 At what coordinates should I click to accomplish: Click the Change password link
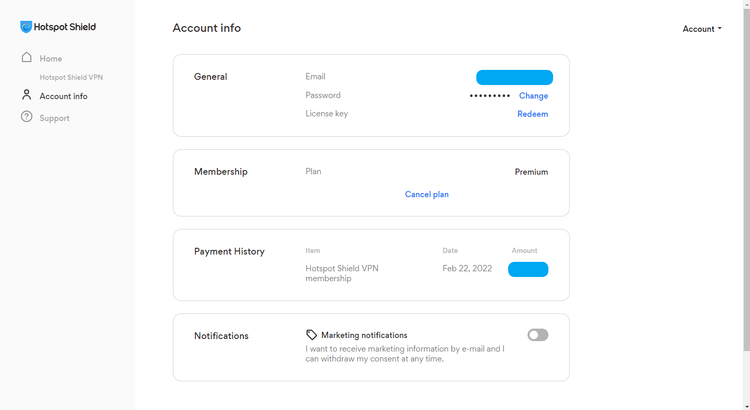coord(533,96)
